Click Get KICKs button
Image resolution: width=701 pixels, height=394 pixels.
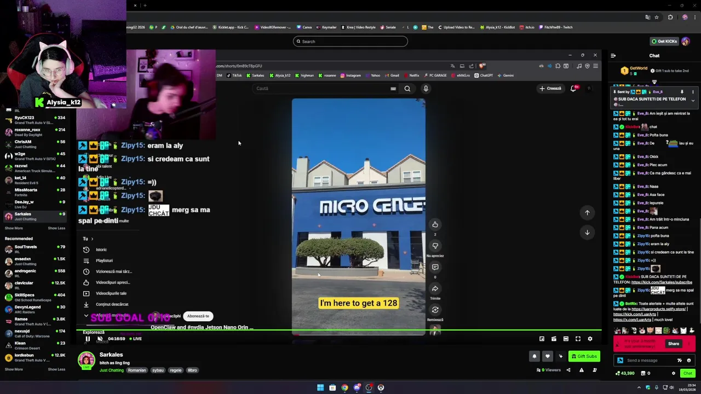[x=664, y=41]
